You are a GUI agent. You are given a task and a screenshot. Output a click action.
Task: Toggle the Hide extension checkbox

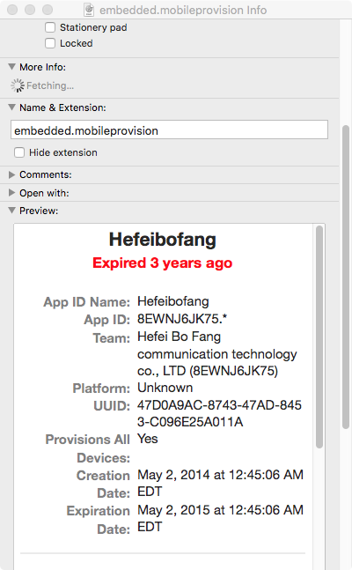click(19, 152)
